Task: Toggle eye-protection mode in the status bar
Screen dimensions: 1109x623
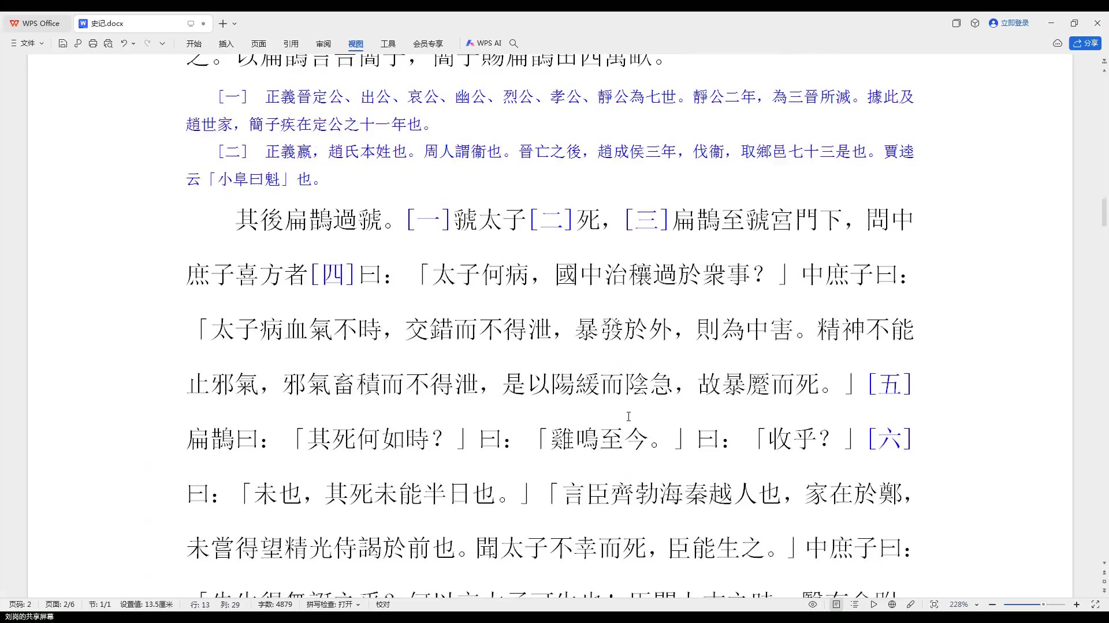Action: [813, 605]
